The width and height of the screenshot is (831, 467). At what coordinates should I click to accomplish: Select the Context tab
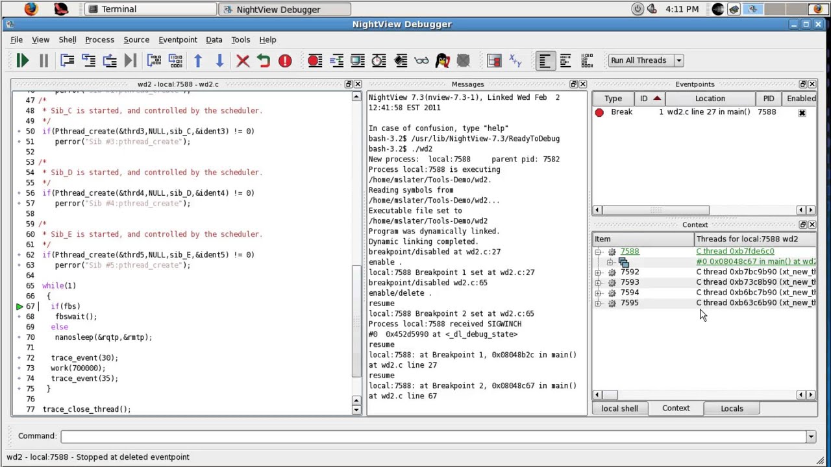676,408
